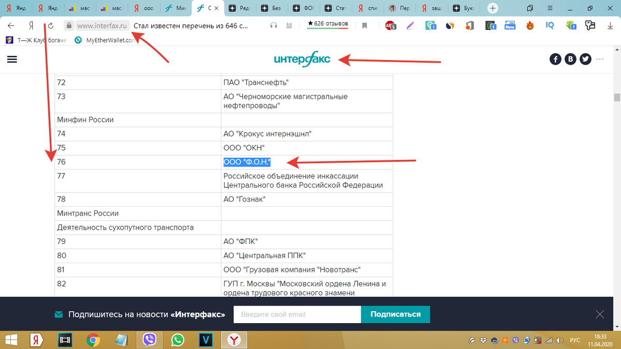Click the site security lock icon
The image size is (621, 349).
coord(68,25)
